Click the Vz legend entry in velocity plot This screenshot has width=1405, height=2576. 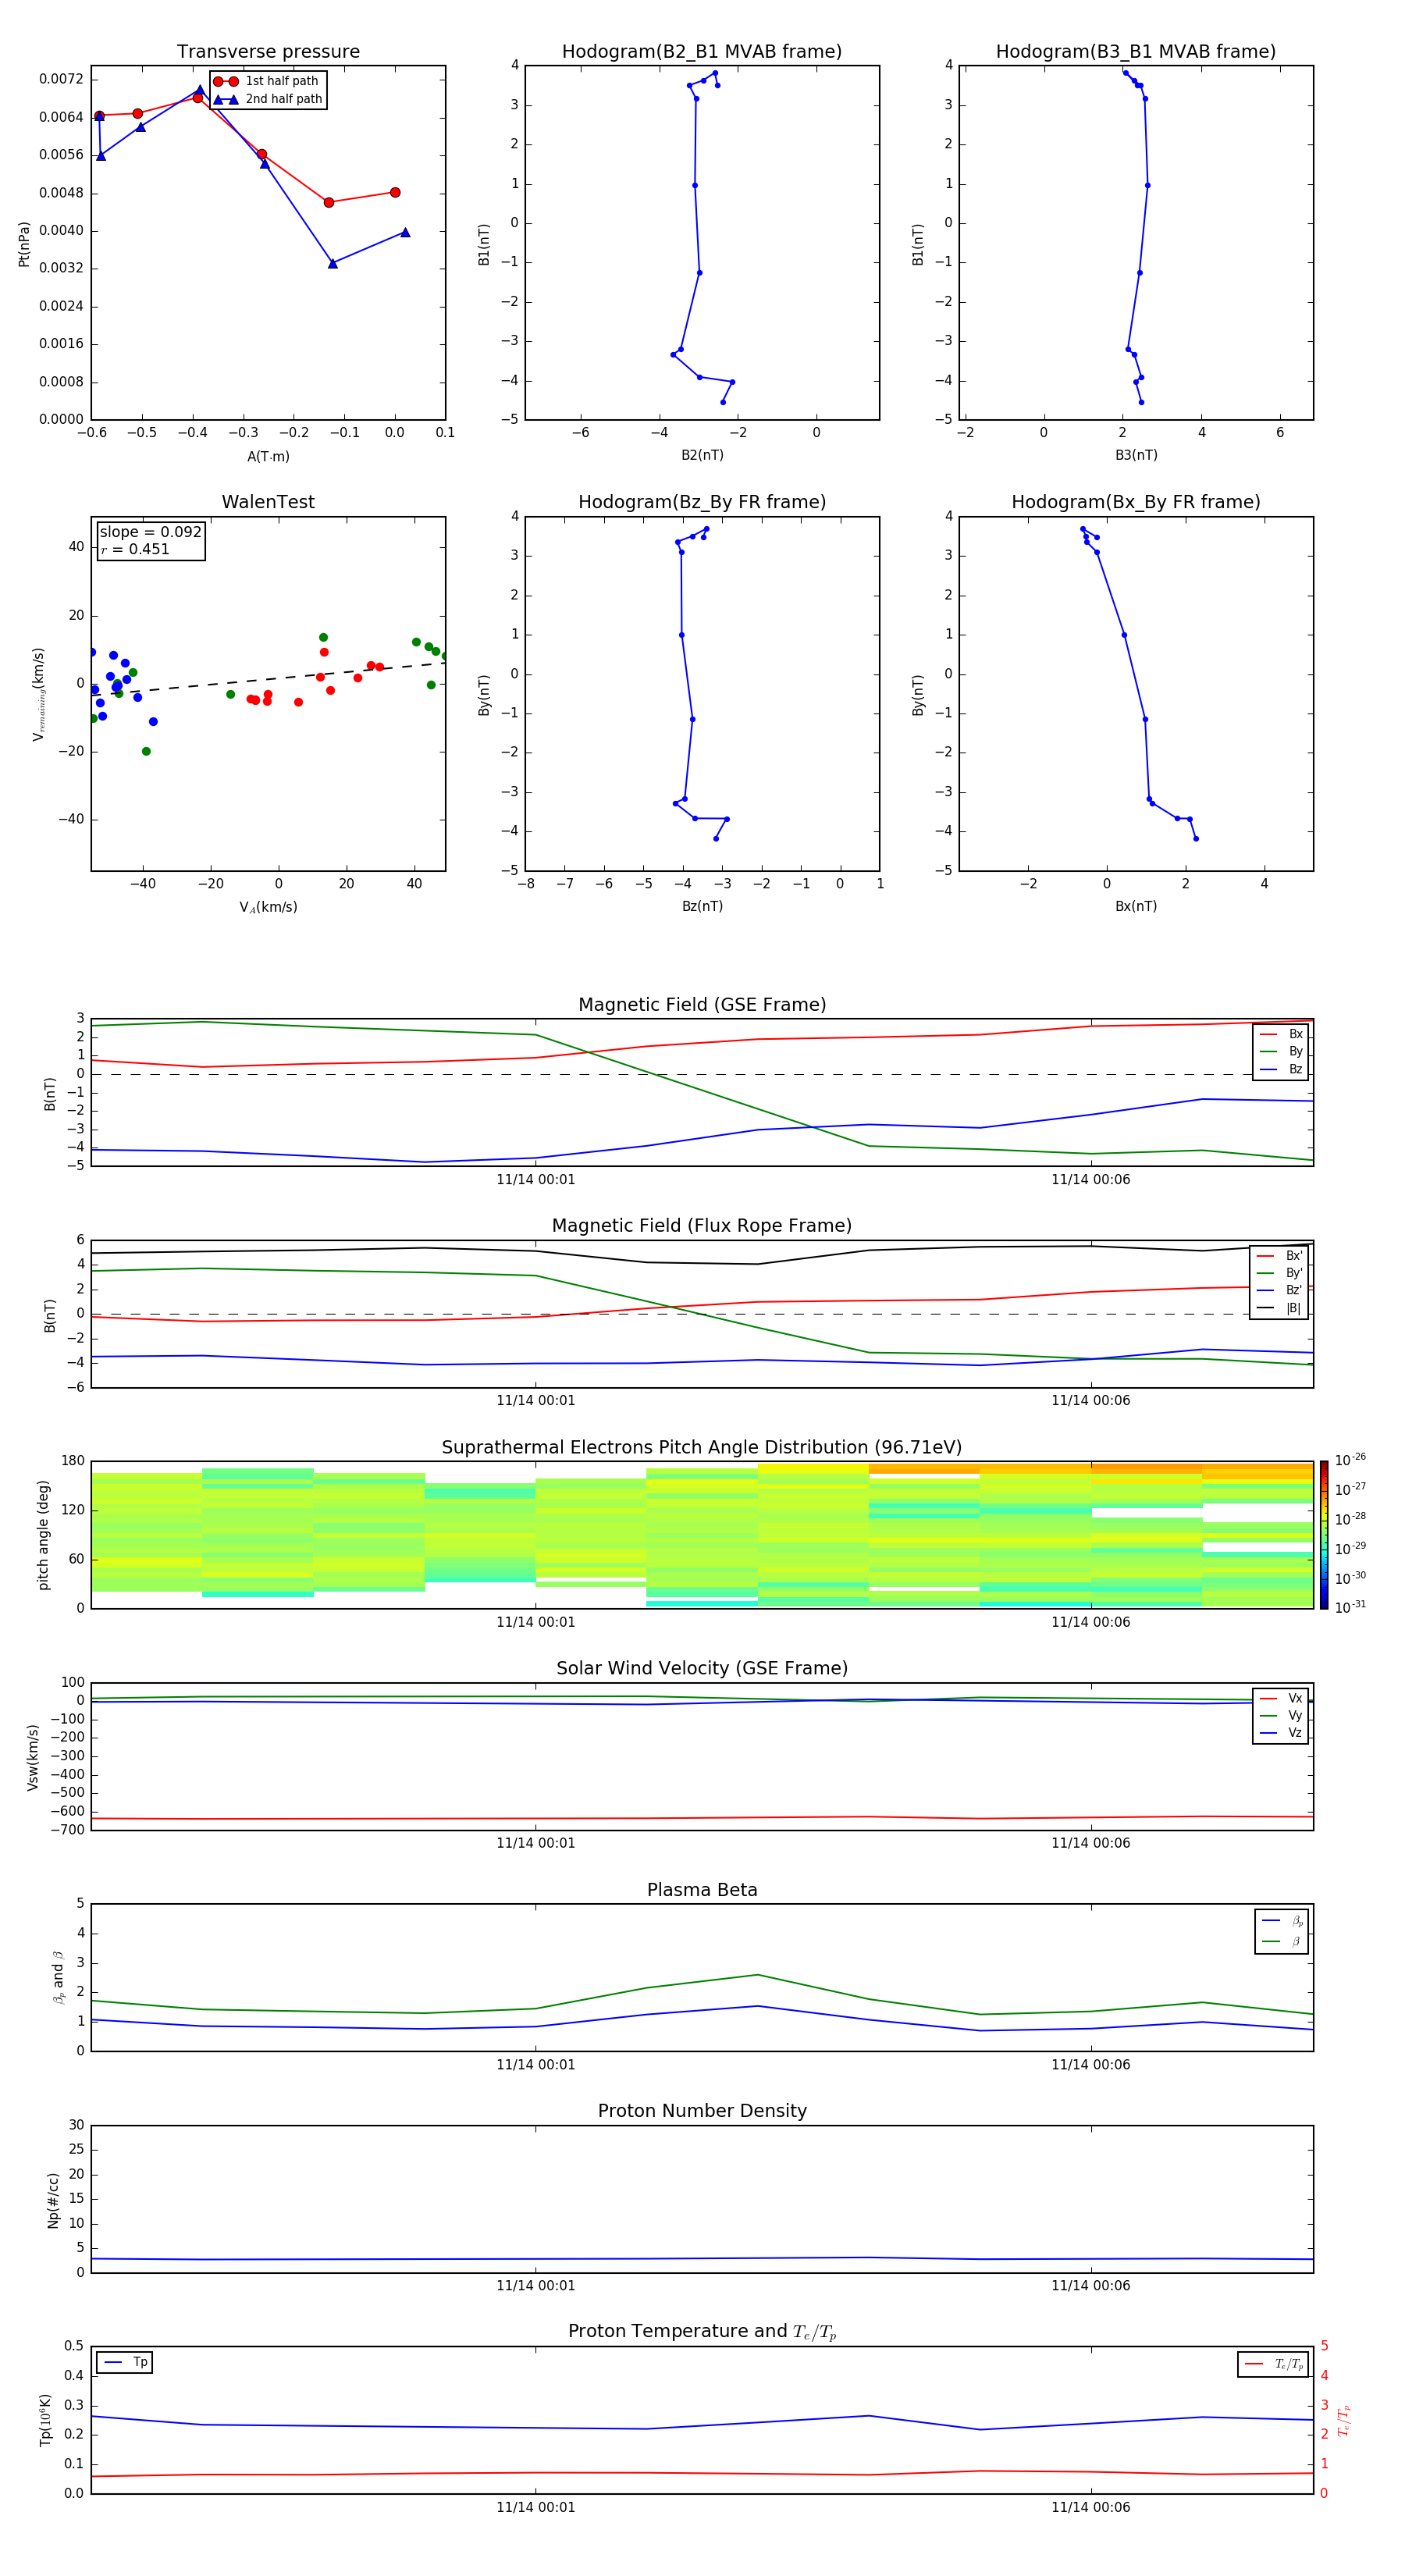point(1281,1733)
